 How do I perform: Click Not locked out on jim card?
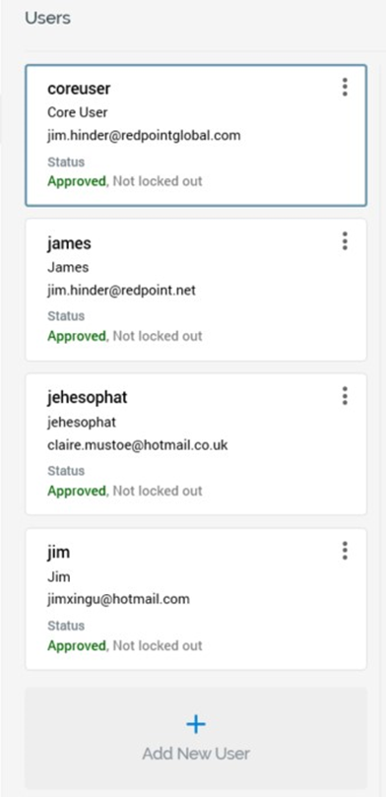click(158, 645)
